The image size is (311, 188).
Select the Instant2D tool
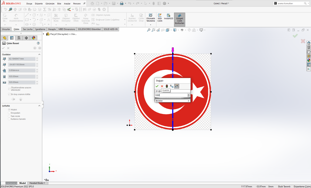(x=169, y=17)
